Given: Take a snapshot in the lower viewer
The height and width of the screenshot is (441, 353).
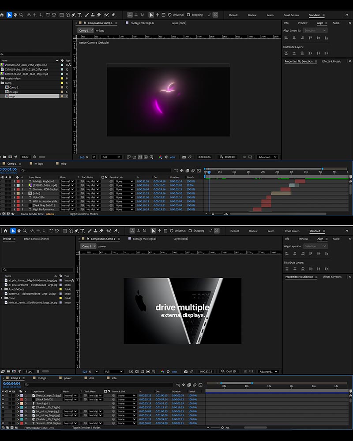Looking at the screenshot, I should tap(186, 371).
